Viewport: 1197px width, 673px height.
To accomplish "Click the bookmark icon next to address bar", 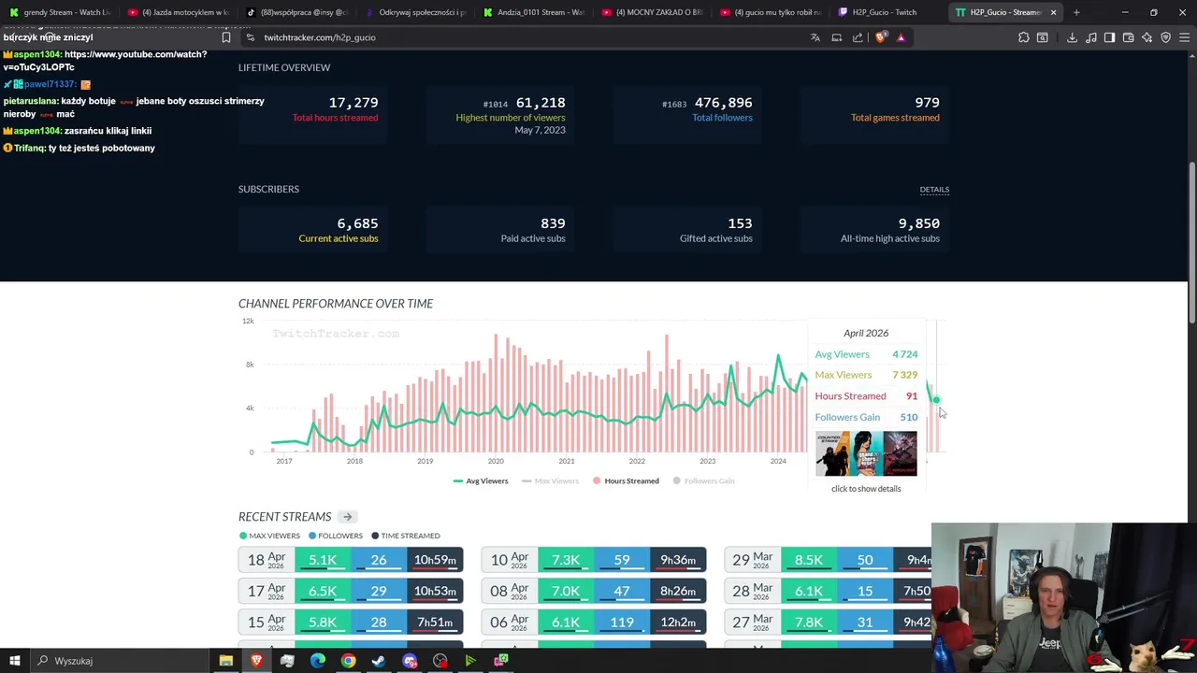I will click(x=225, y=37).
